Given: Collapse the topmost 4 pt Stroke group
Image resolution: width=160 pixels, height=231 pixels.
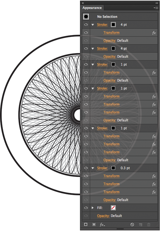Looking at the screenshot, I should [93, 25].
